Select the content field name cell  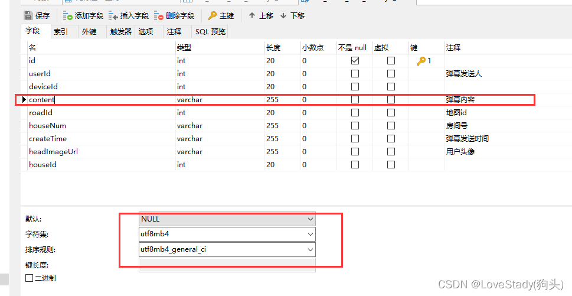point(102,100)
